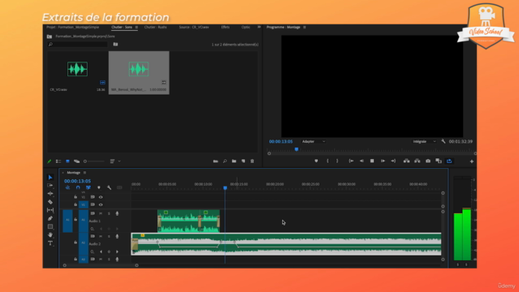Viewport: 519px width, 292px height.
Task: Delete selected item with trash icon
Action: pos(252,161)
